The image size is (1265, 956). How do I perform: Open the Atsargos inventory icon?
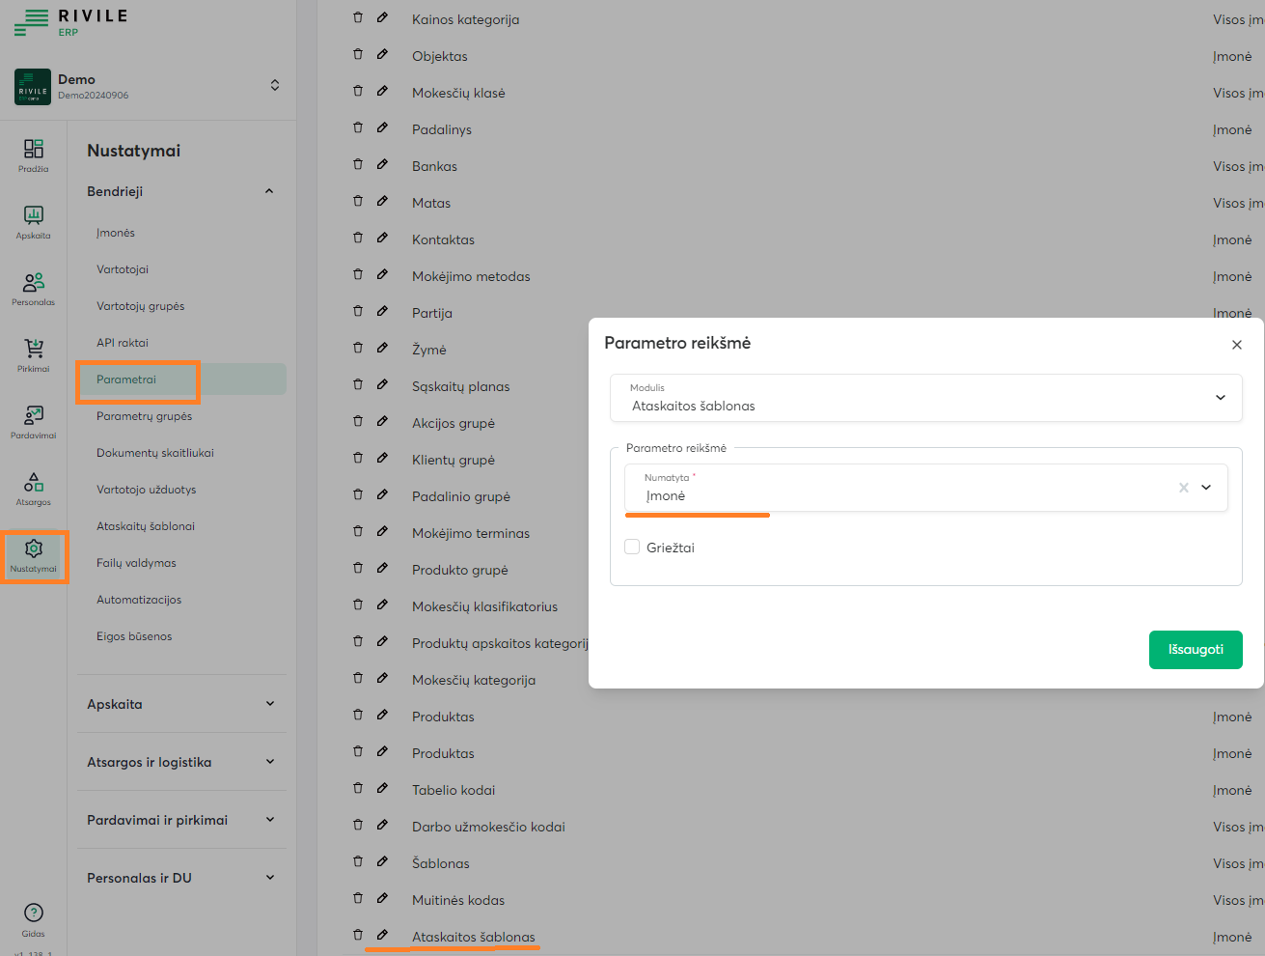click(33, 488)
